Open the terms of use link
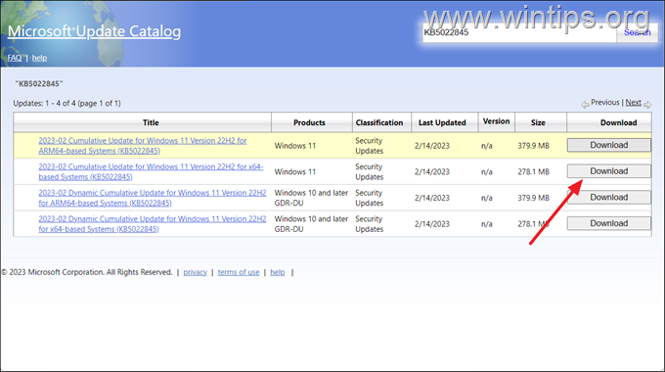This screenshot has height=372, width=665. coord(239,272)
